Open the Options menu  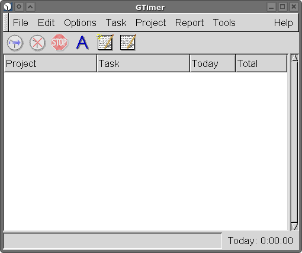click(80, 23)
